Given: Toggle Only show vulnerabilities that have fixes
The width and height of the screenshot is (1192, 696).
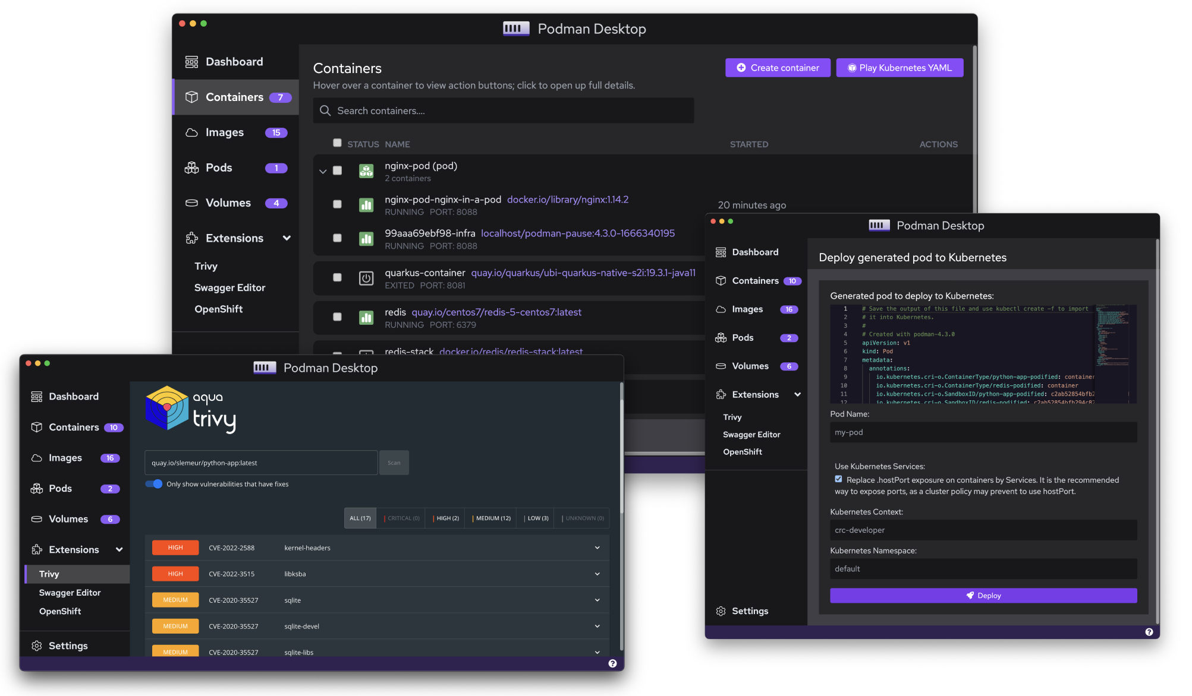Looking at the screenshot, I should (x=154, y=484).
